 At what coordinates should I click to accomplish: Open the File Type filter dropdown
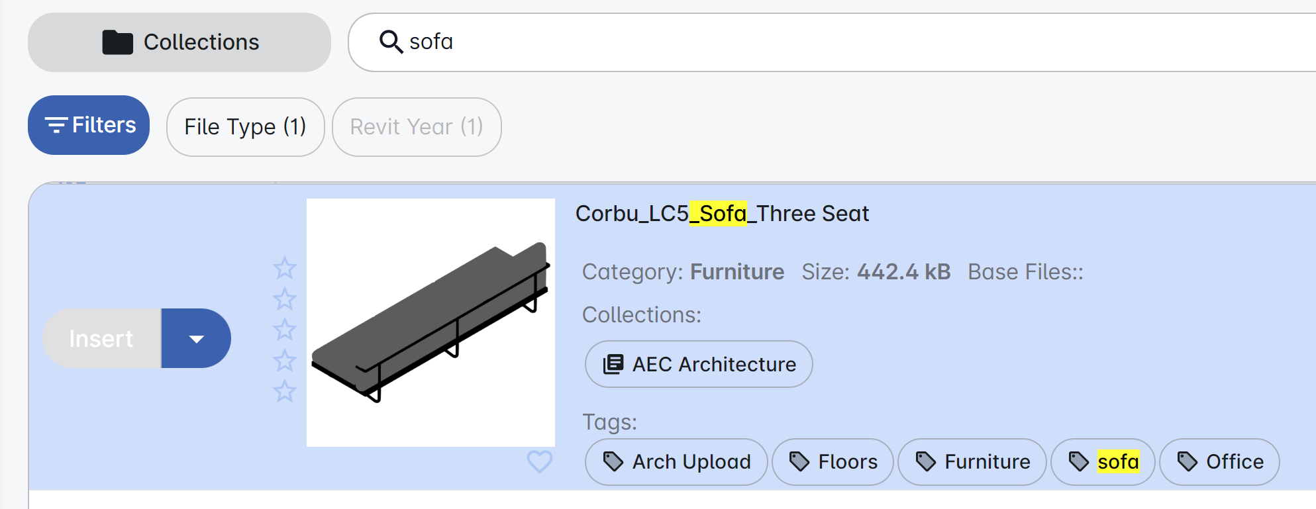coord(245,127)
